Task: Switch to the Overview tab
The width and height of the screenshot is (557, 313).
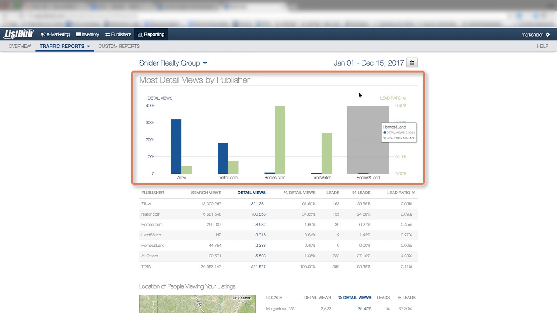Action: coord(20,46)
